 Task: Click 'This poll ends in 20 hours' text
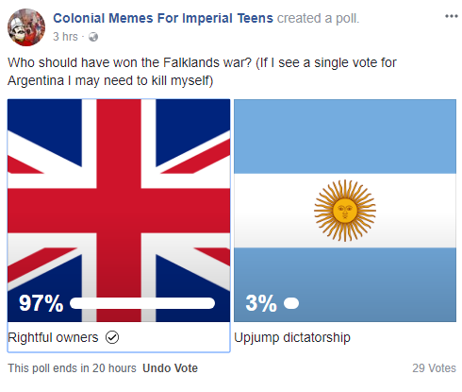[x=72, y=368]
